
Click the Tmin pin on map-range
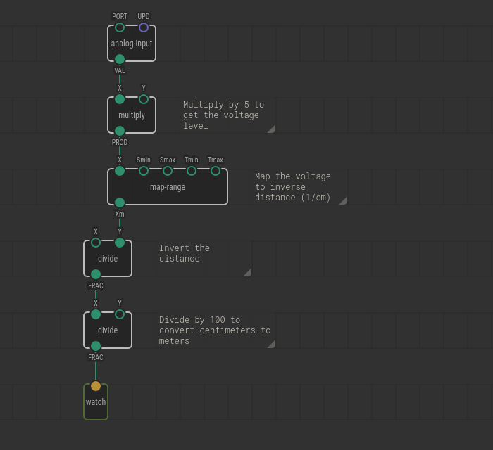point(192,171)
